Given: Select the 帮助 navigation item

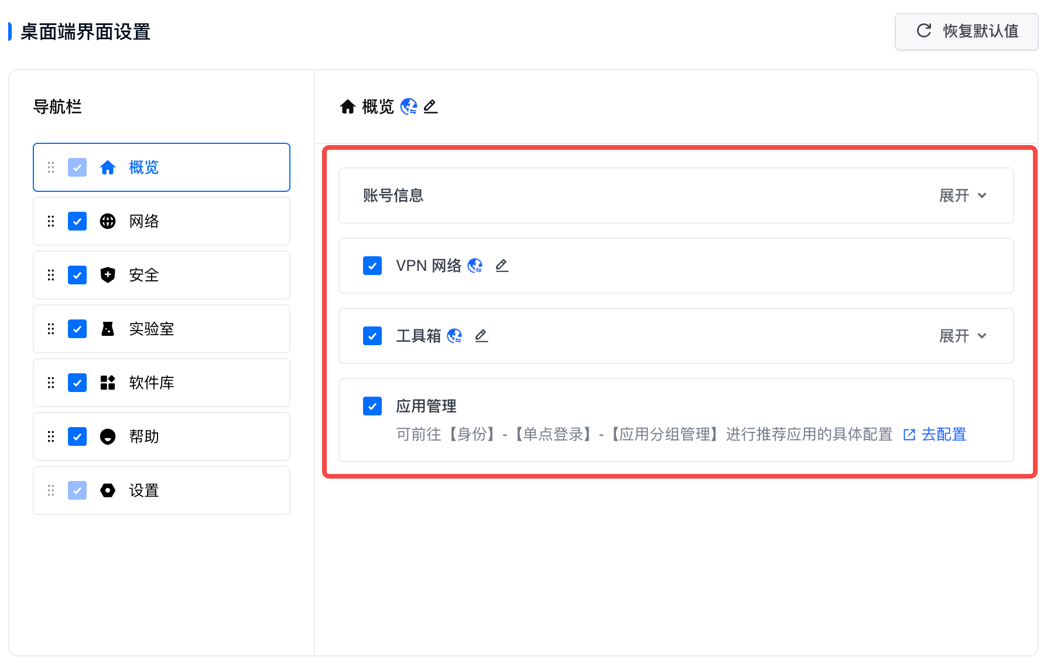Looking at the screenshot, I should [144, 436].
